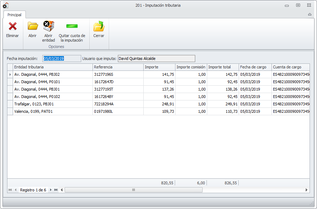Sort by Entidad tributaria column header

(53, 67)
